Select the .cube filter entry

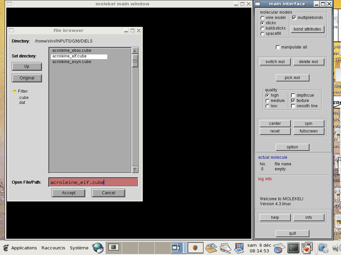point(24,98)
